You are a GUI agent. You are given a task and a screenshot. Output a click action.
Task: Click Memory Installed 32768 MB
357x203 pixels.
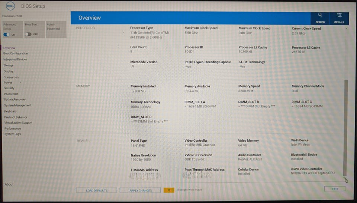pyautogui.click(x=138, y=91)
